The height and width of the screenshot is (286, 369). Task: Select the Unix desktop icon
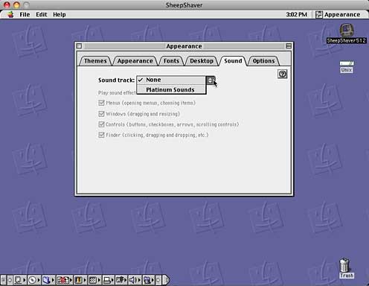click(x=347, y=66)
